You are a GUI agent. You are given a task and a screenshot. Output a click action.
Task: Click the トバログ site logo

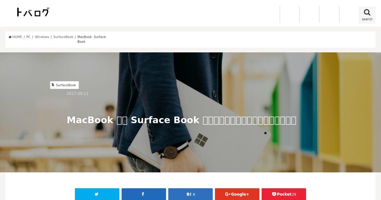click(x=33, y=12)
